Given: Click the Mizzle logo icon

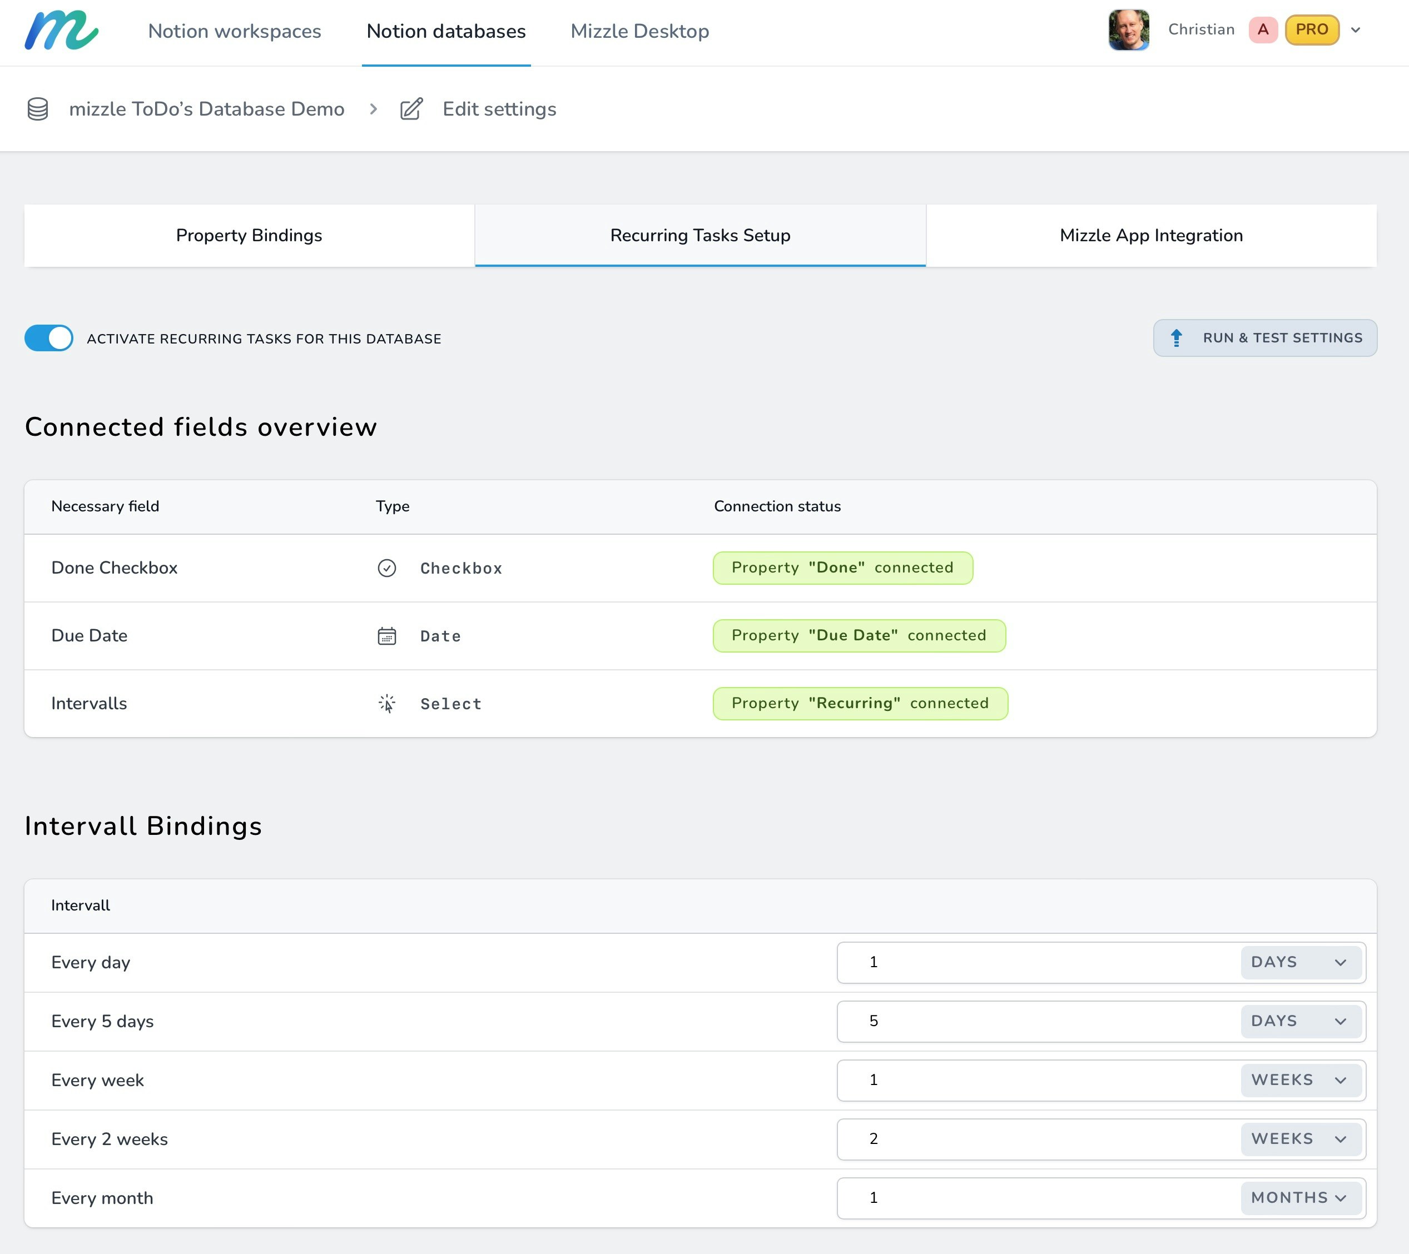Looking at the screenshot, I should [61, 31].
